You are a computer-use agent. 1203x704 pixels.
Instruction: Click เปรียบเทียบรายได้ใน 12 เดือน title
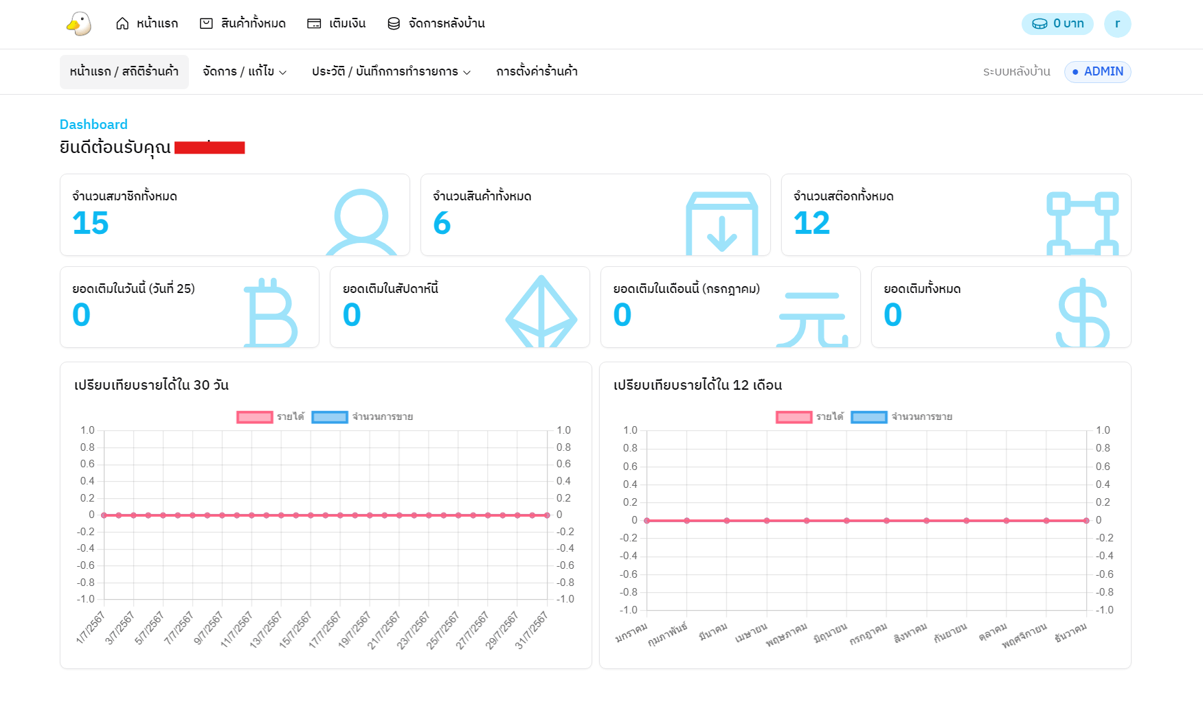(x=697, y=385)
